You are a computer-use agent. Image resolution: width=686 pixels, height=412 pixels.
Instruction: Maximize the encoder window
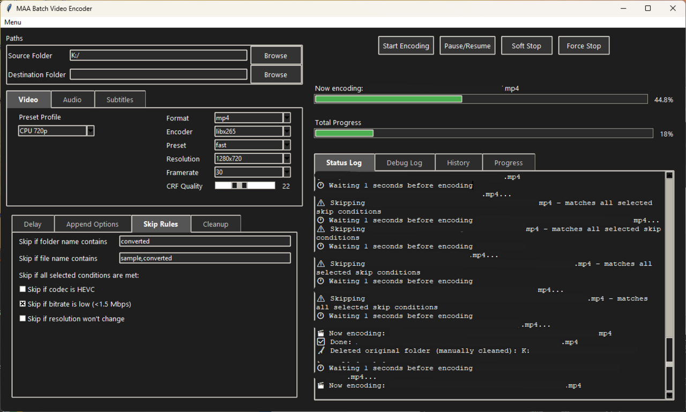point(648,9)
